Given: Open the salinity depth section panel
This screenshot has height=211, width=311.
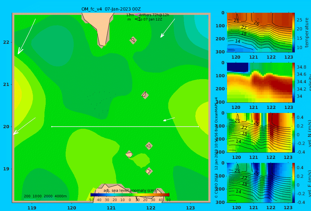Looking at the screenshot, I should click(x=260, y=83).
